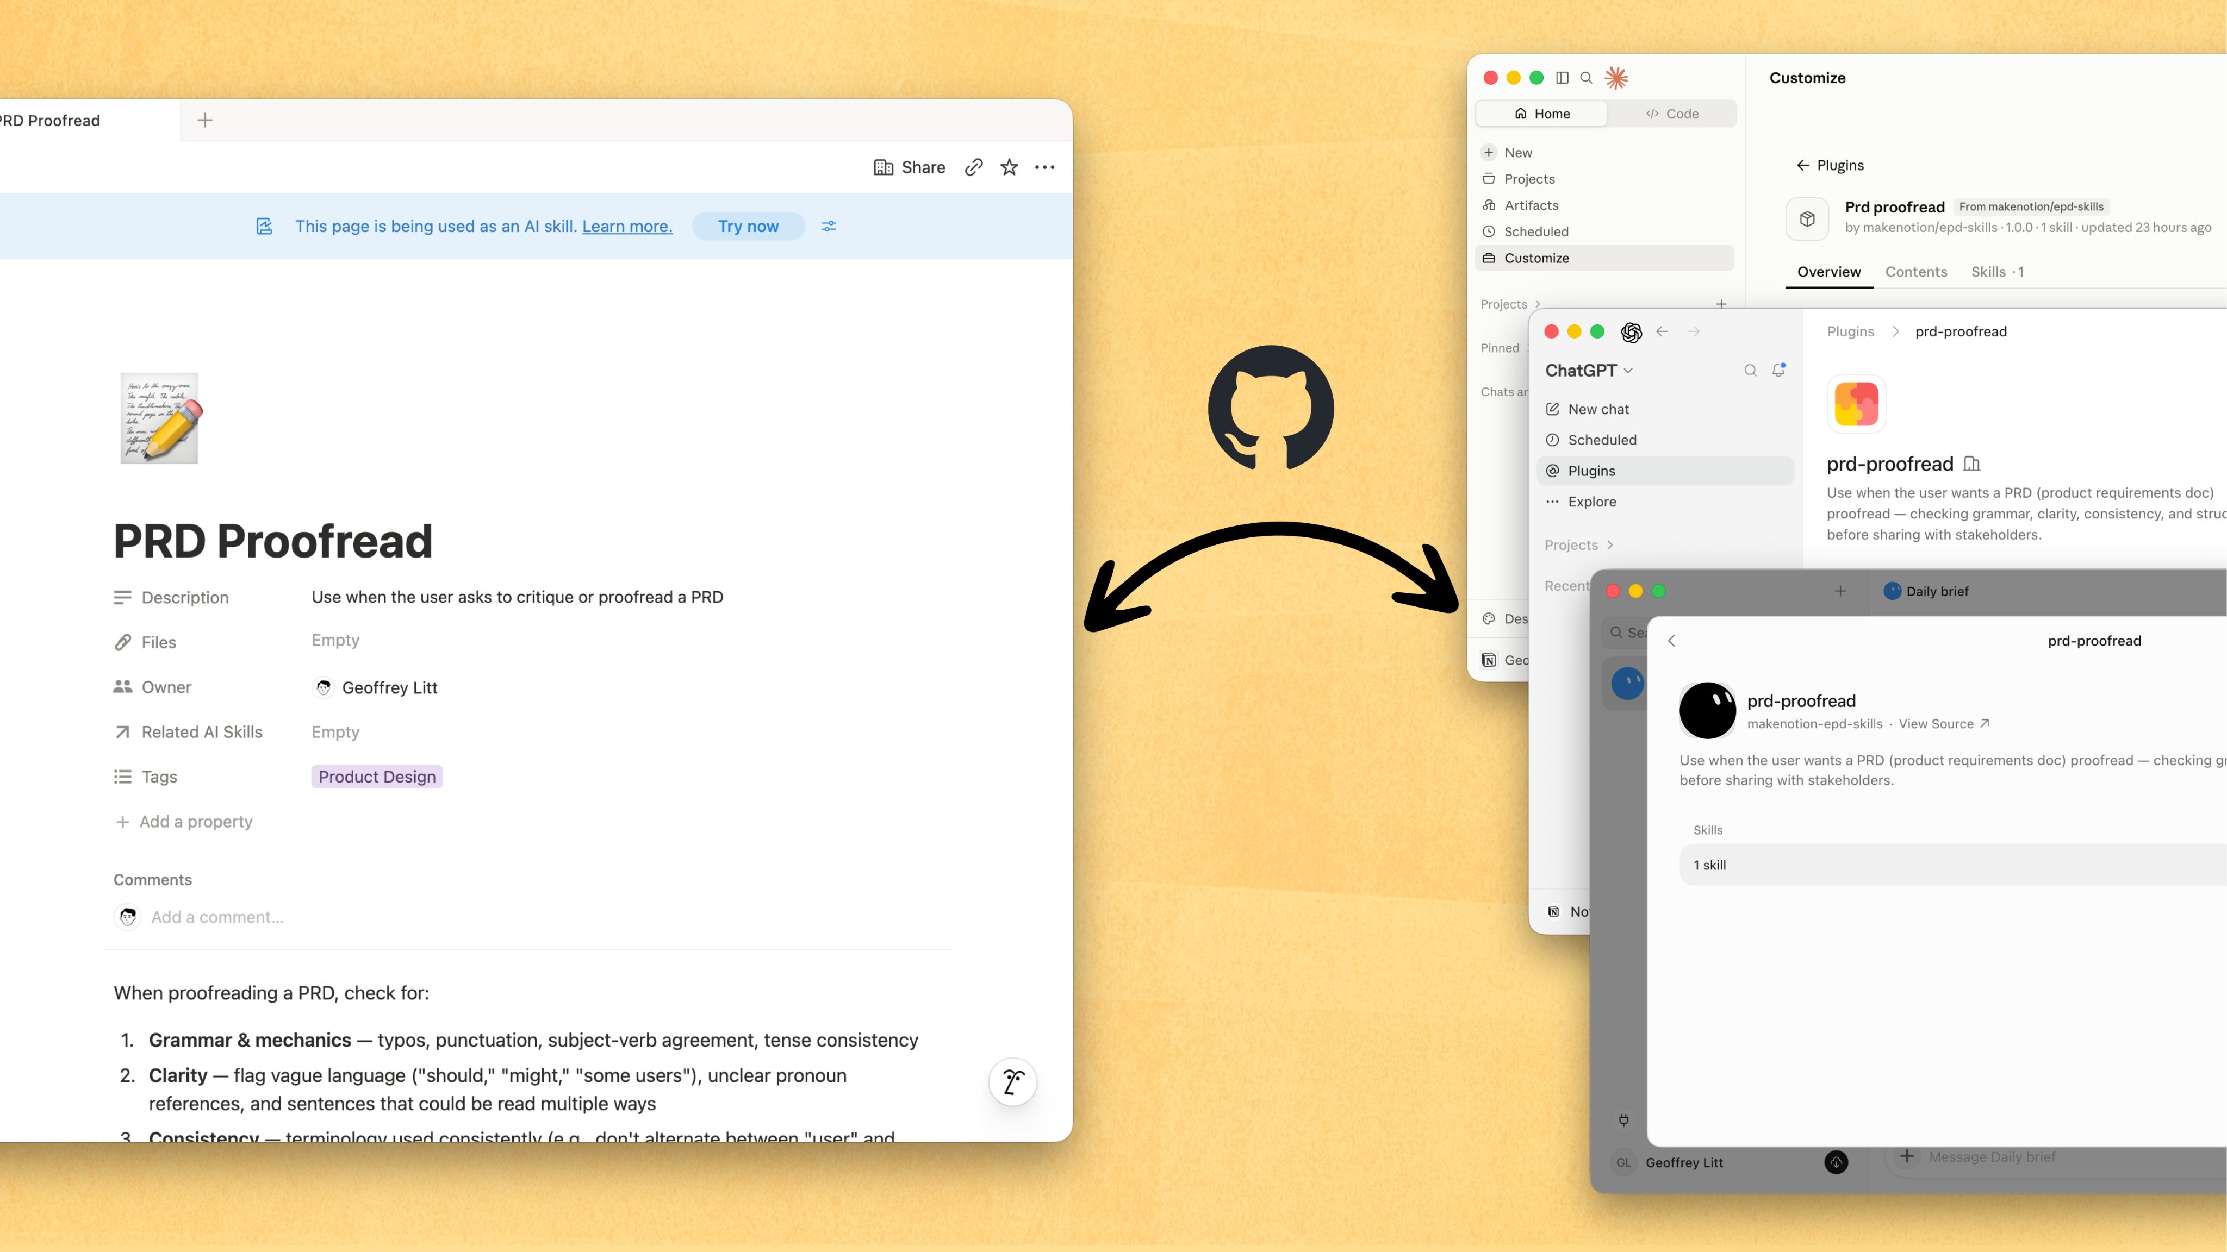The width and height of the screenshot is (2227, 1252).
Task: Go back with the arrow in ChatGPT window
Action: [x=1663, y=332]
